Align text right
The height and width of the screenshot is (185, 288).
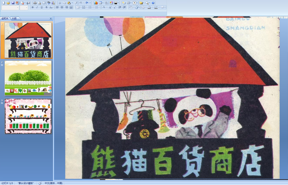click(67, 7)
